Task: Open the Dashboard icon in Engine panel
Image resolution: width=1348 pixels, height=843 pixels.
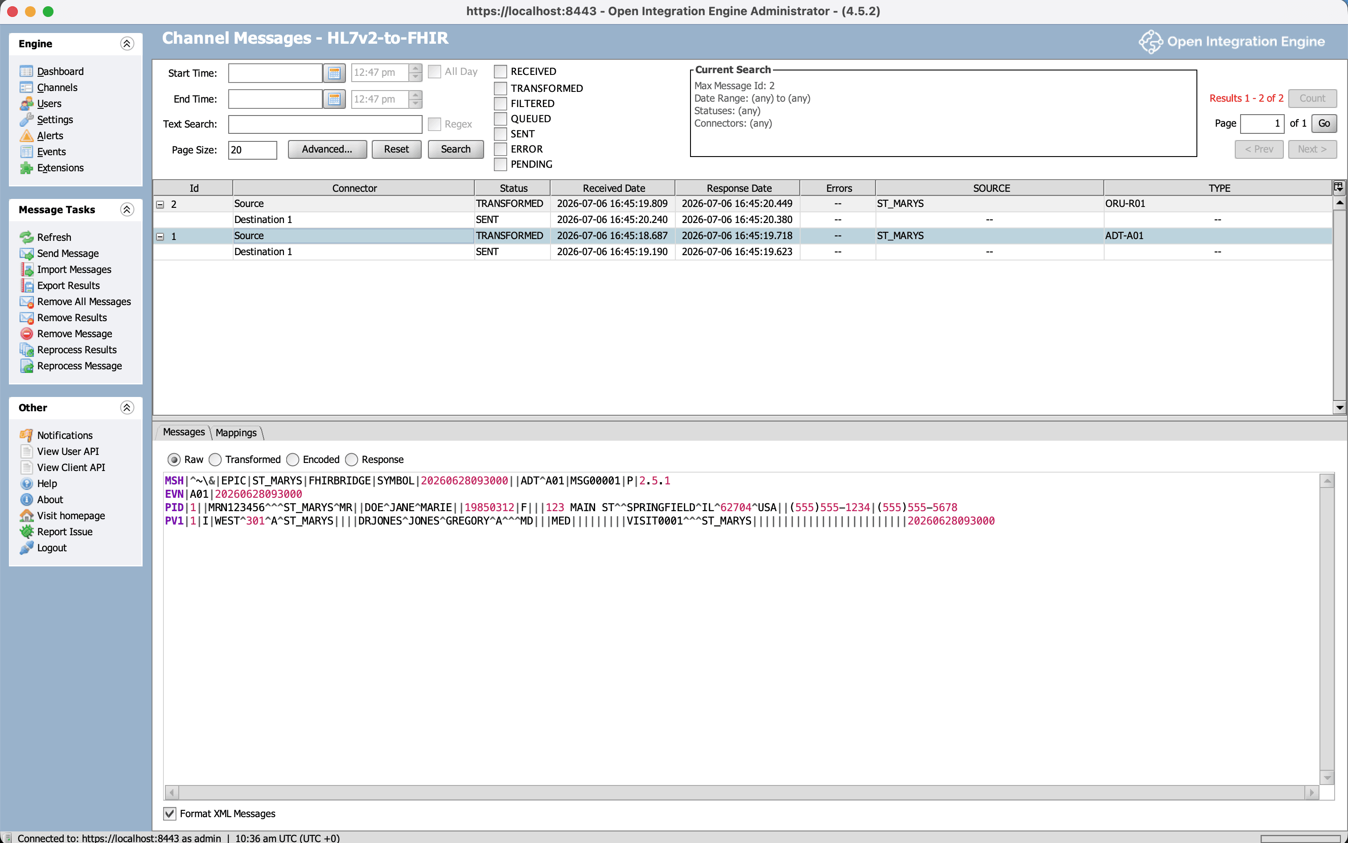Action: 26,71
